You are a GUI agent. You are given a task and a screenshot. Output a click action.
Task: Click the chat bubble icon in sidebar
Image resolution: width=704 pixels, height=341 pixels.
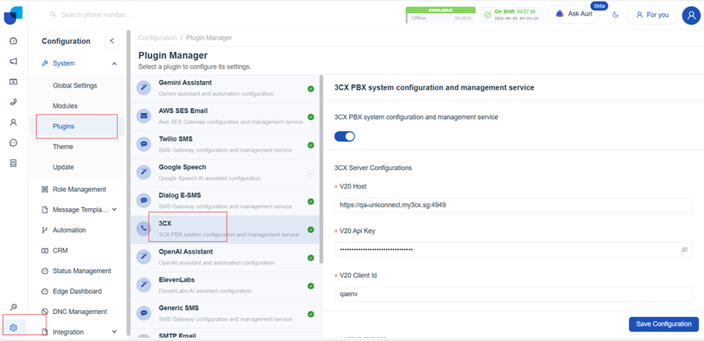click(13, 143)
